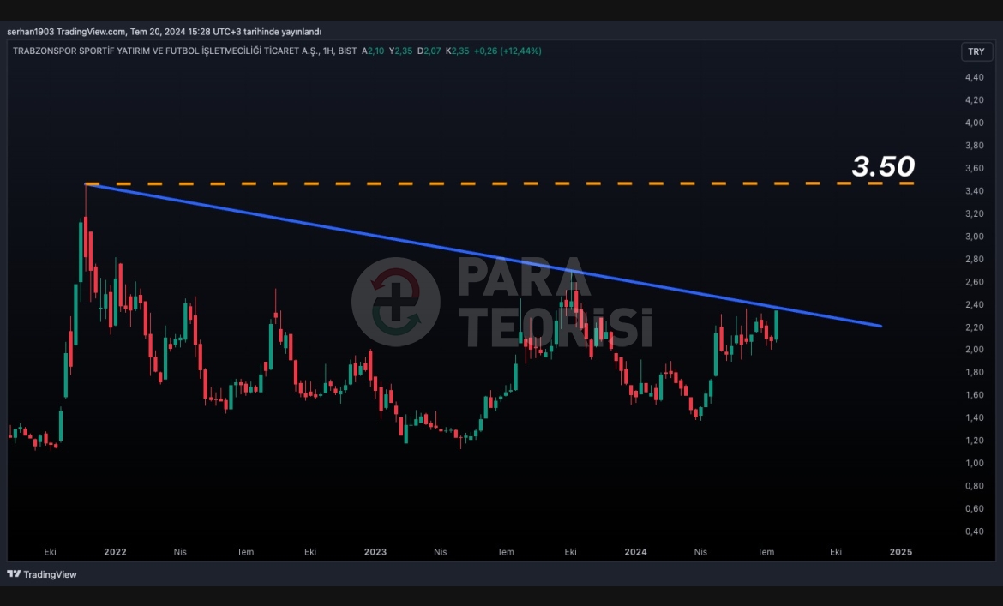
Task: Click the Y2,35 high value
Action: point(401,51)
